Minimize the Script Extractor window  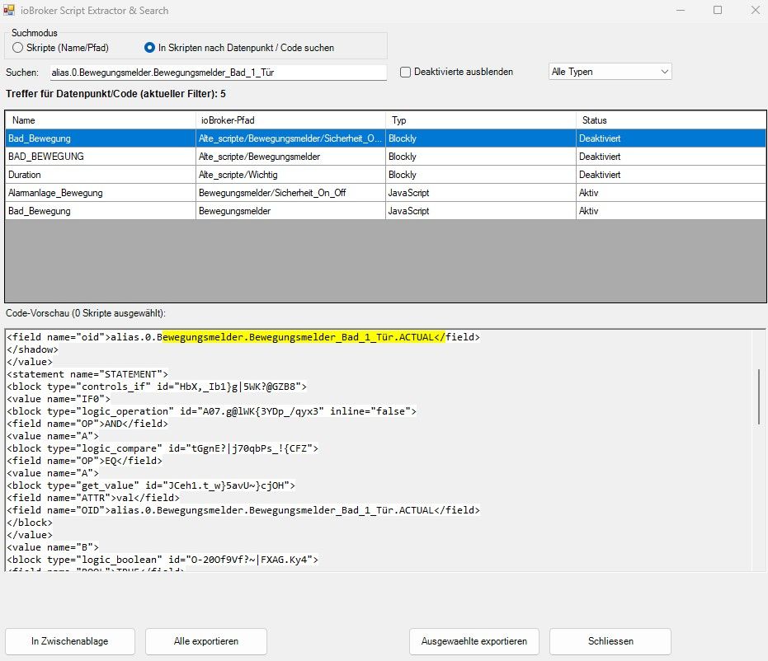tap(681, 10)
